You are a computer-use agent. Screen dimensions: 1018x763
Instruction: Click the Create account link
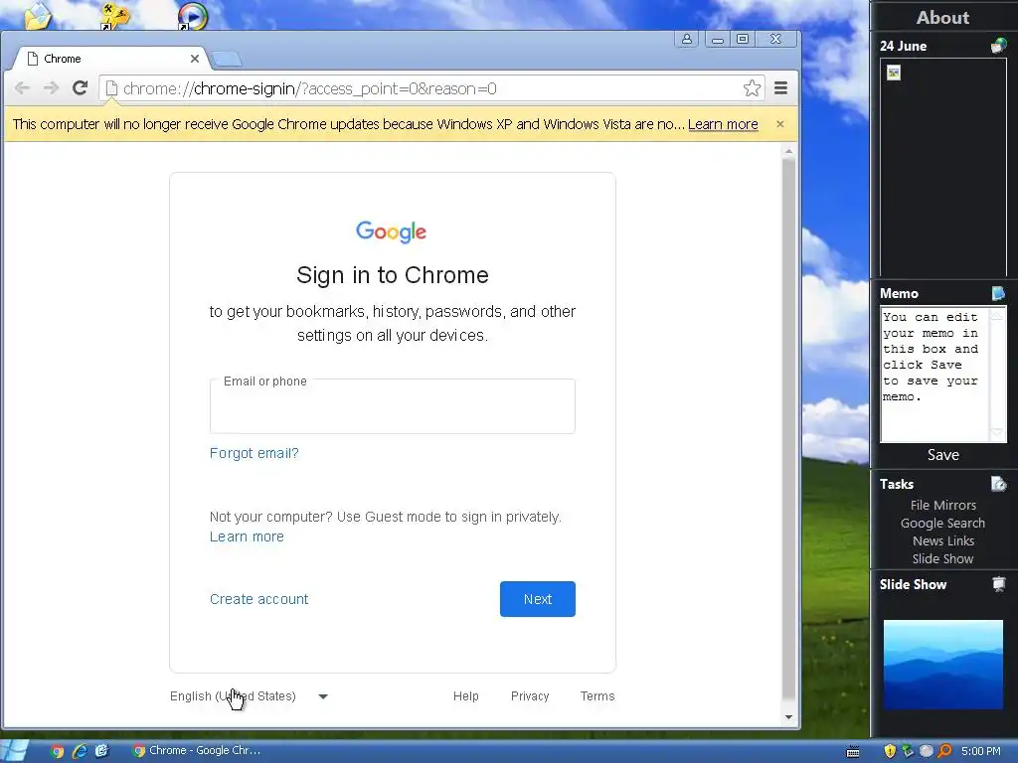click(259, 599)
